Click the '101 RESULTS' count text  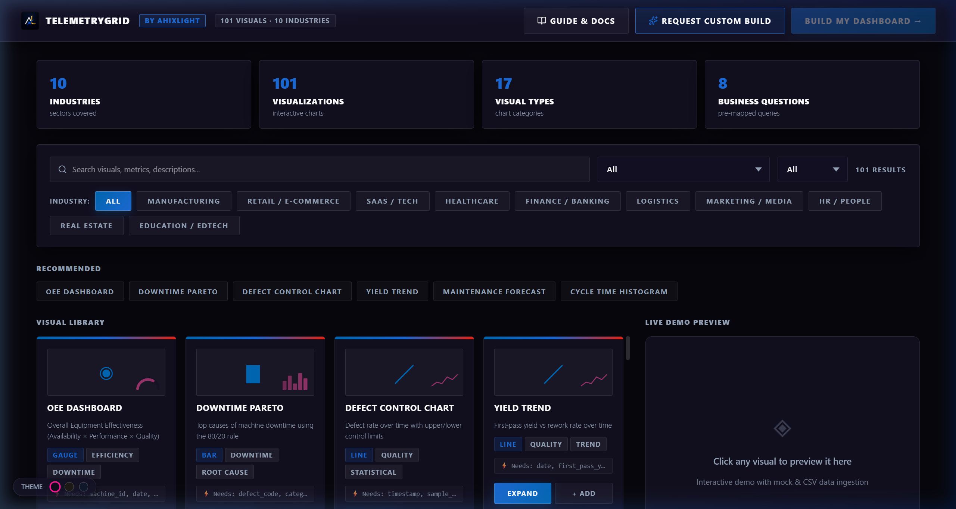(x=881, y=170)
